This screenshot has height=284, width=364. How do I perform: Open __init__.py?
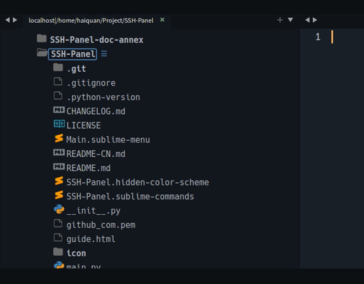coord(94,211)
